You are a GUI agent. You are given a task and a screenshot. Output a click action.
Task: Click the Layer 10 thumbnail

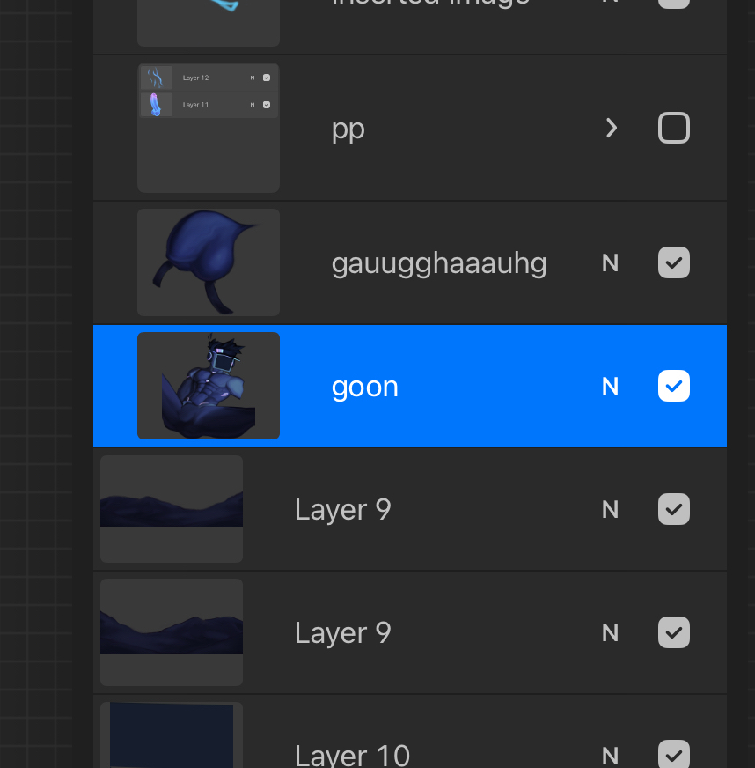[x=172, y=736]
